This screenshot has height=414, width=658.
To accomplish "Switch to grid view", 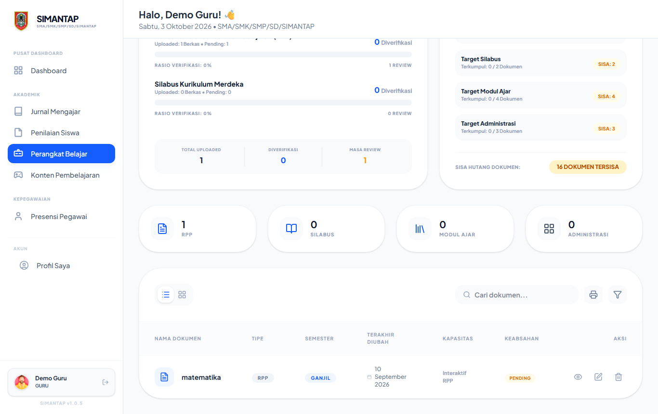I will click(x=182, y=295).
